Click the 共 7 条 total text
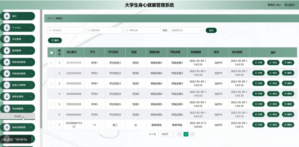This screenshot has width=299, height=147. 152,134
